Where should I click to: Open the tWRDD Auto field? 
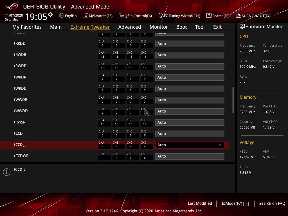190,89
